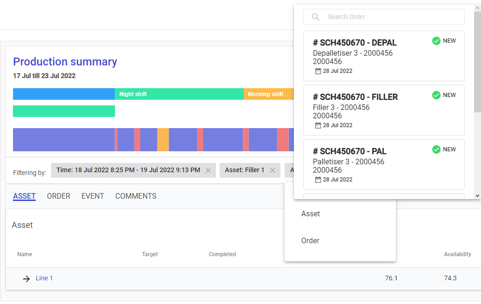Click the green bar below the shift row
The height and width of the screenshot is (304, 481).
point(64,111)
